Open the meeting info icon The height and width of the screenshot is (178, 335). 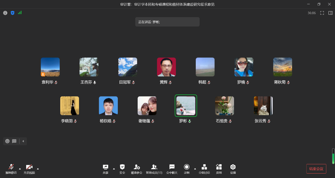pyautogui.click(x=5, y=13)
